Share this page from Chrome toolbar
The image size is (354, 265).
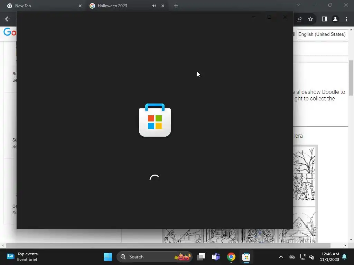(299, 19)
